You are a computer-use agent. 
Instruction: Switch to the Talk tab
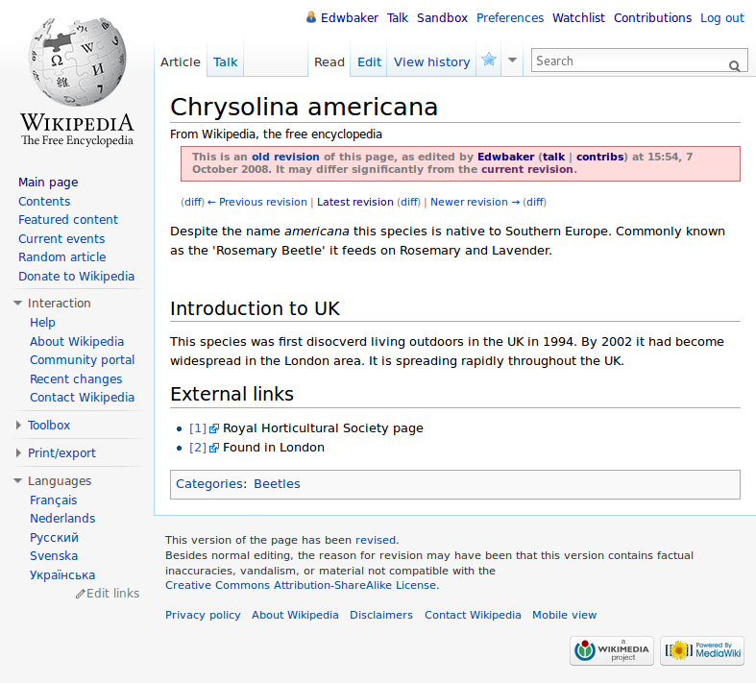pyautogui.click(x=226, y=61)
